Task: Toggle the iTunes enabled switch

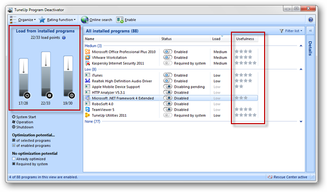Action: point(168,75)
